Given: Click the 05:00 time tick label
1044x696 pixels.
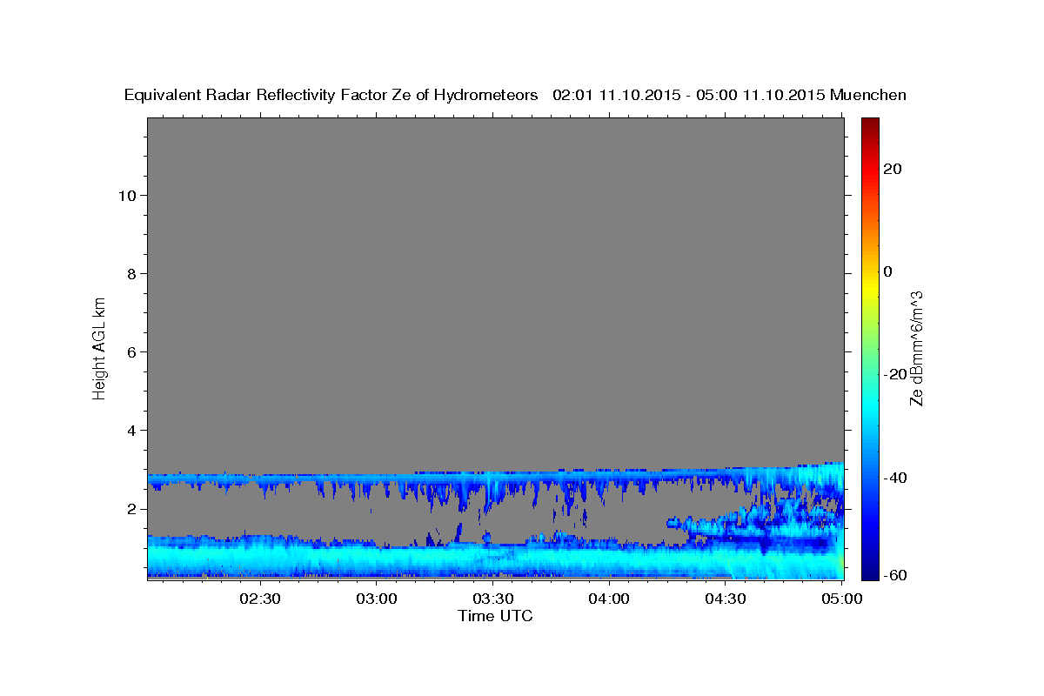Looking at the screenshot, I should 841,599.
